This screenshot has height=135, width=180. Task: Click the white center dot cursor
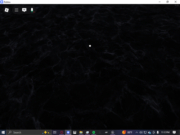[90, 46]
